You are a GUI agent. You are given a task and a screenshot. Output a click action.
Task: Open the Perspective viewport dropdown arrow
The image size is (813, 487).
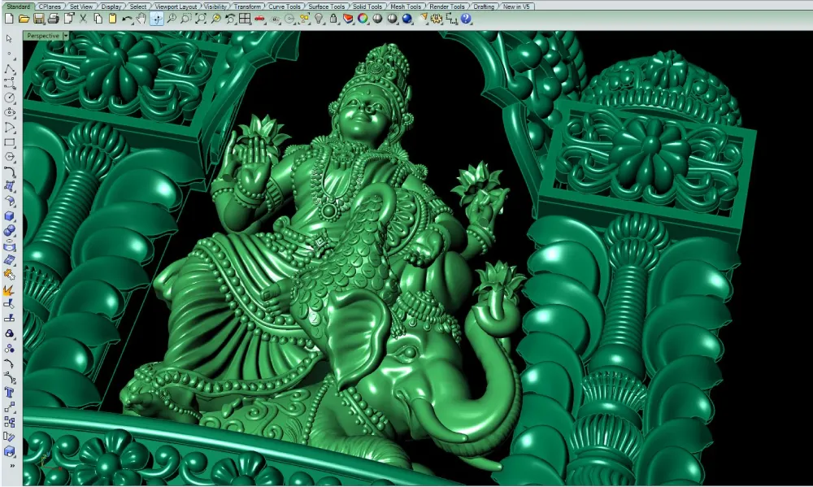(65, 36)
